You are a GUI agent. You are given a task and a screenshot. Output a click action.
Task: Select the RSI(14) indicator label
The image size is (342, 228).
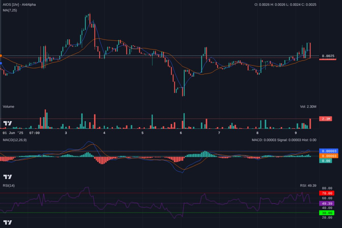coord(9,186)
